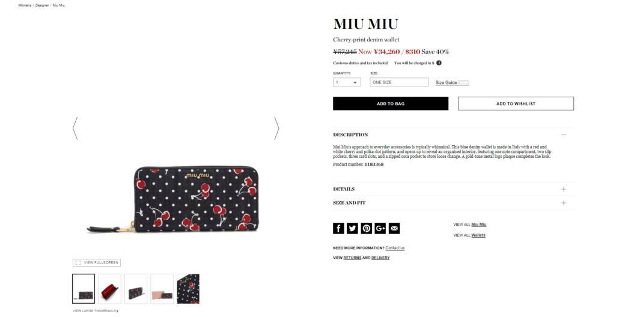The width and height of the screenshot is (637, 317).
Task: Share product on Facebook icon
Action: click(338, 229)
